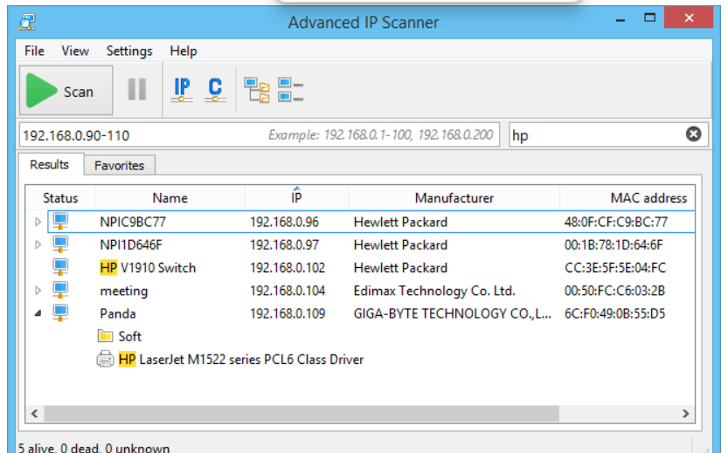
Task: Sort by the Manufacturer column header
Action: [x=454, y=198]
